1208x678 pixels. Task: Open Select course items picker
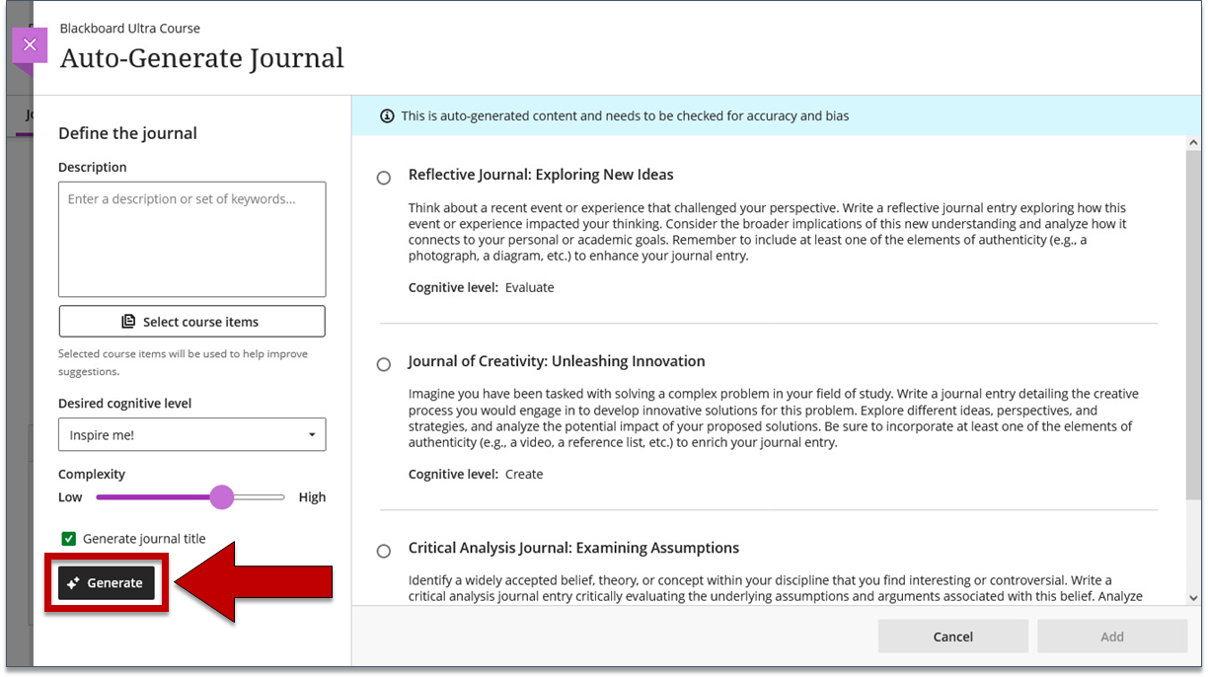tap(192, 322)
